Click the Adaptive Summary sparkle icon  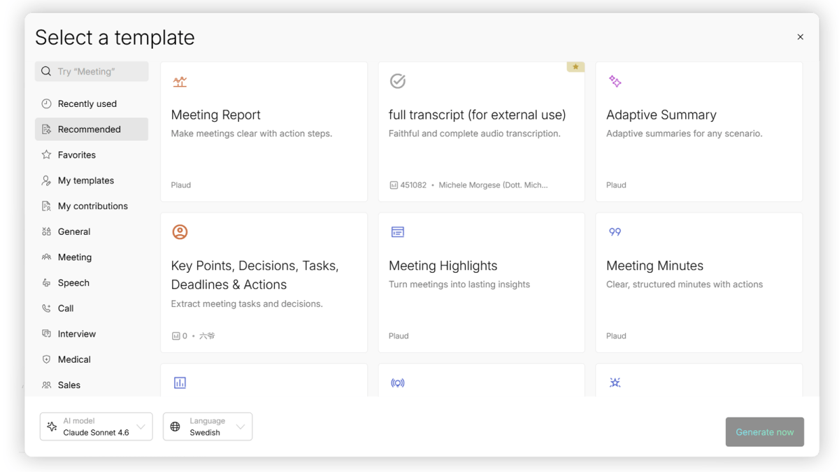615,81
